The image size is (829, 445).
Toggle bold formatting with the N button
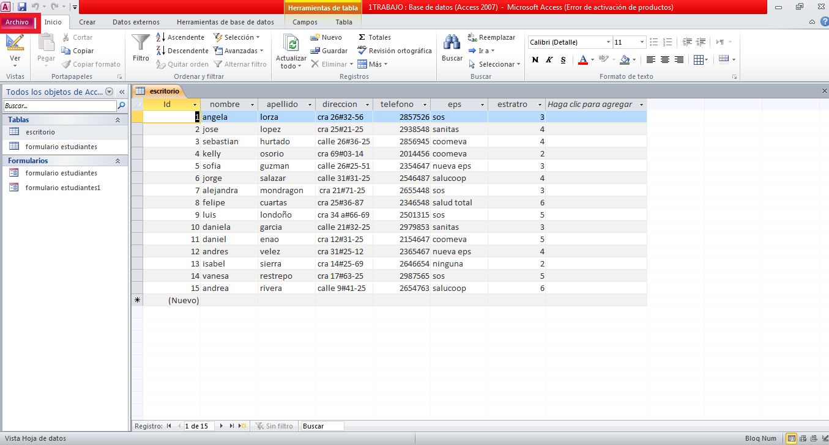coord(535,60)
